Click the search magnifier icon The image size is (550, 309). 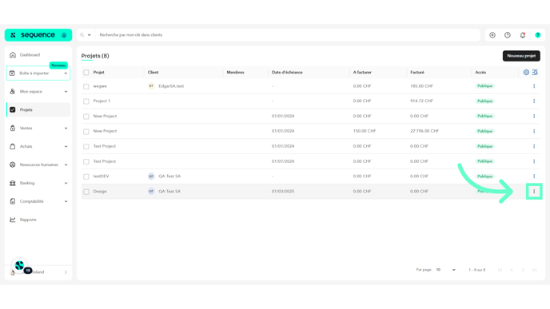pyautogui.click(x=82, y=35)
